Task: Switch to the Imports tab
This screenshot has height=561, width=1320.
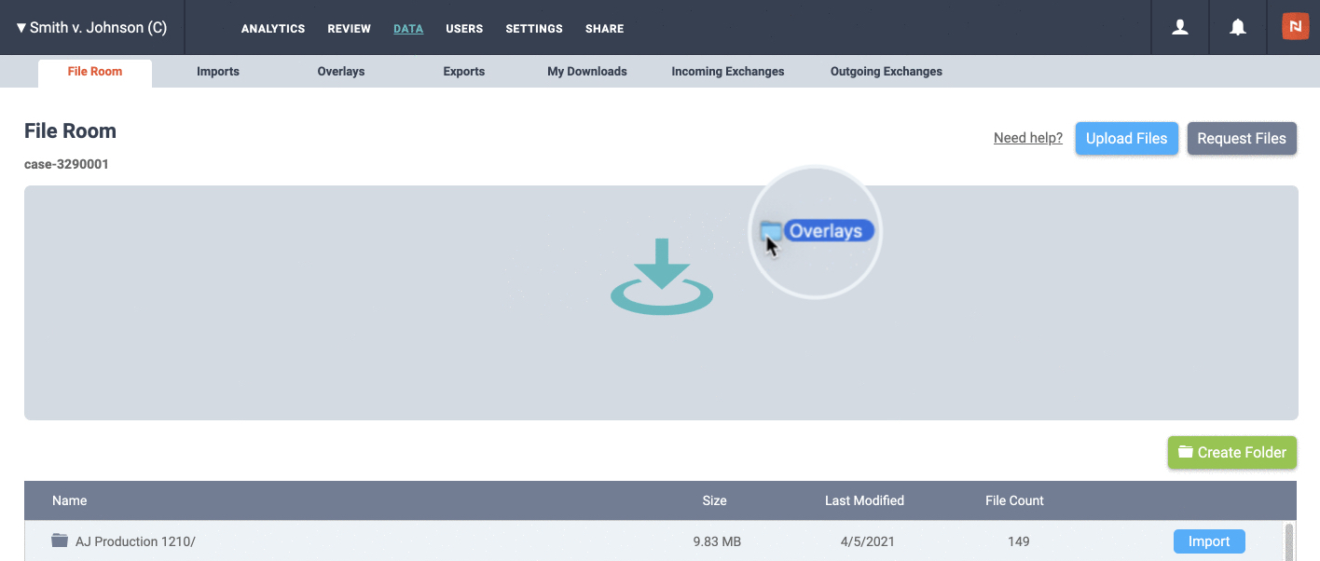Action: coord(218,72)
